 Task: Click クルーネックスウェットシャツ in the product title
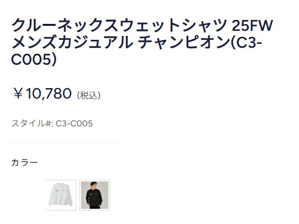click(120, 25)
